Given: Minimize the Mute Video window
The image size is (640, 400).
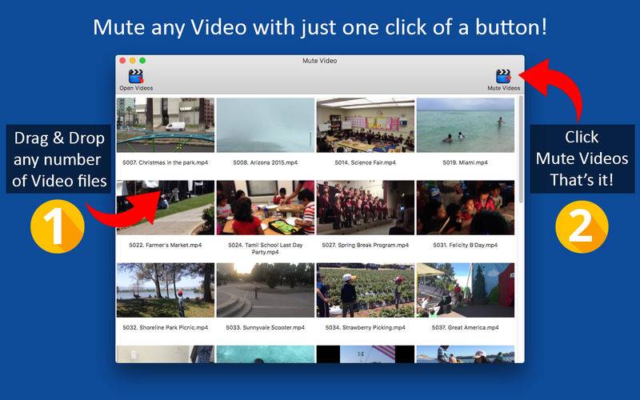Looking at the screenshot, I should 132,61.
